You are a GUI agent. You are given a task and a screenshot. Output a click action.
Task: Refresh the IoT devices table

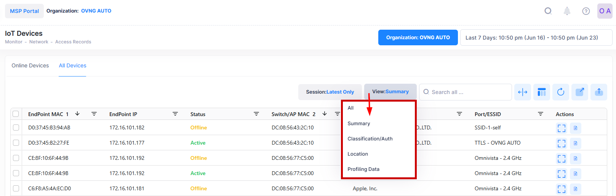point(561,92)
